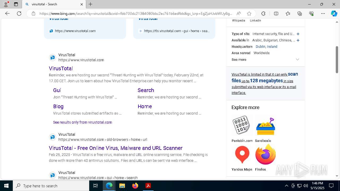Open the Search sitelink

[x=146, y=90]
